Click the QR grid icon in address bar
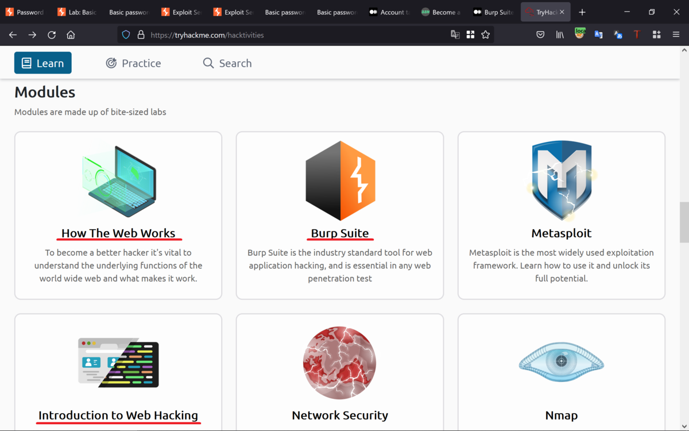Screen dimensions: 689x431 470,35
